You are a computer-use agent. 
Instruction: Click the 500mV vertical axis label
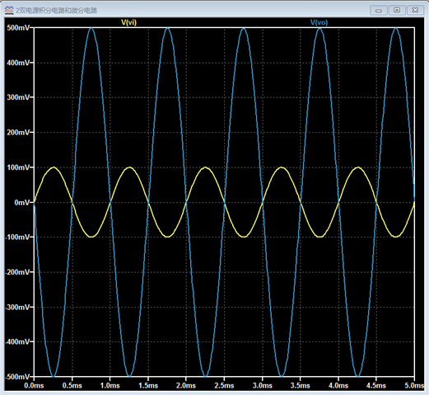point(18,28)
